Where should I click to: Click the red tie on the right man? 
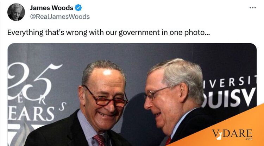click(x=168, y=141)
